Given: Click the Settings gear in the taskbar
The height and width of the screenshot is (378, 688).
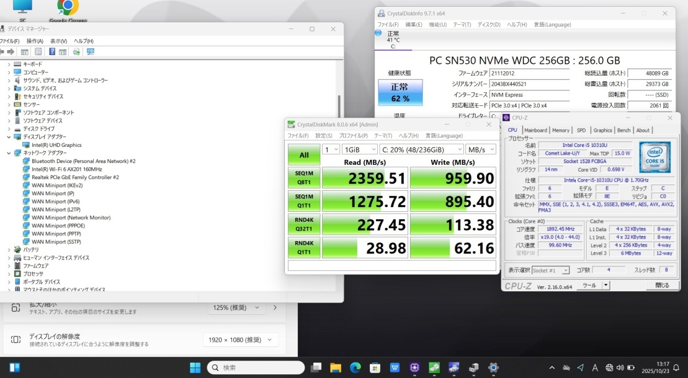Looking at the screenshot, I should (x=493, y=367).
